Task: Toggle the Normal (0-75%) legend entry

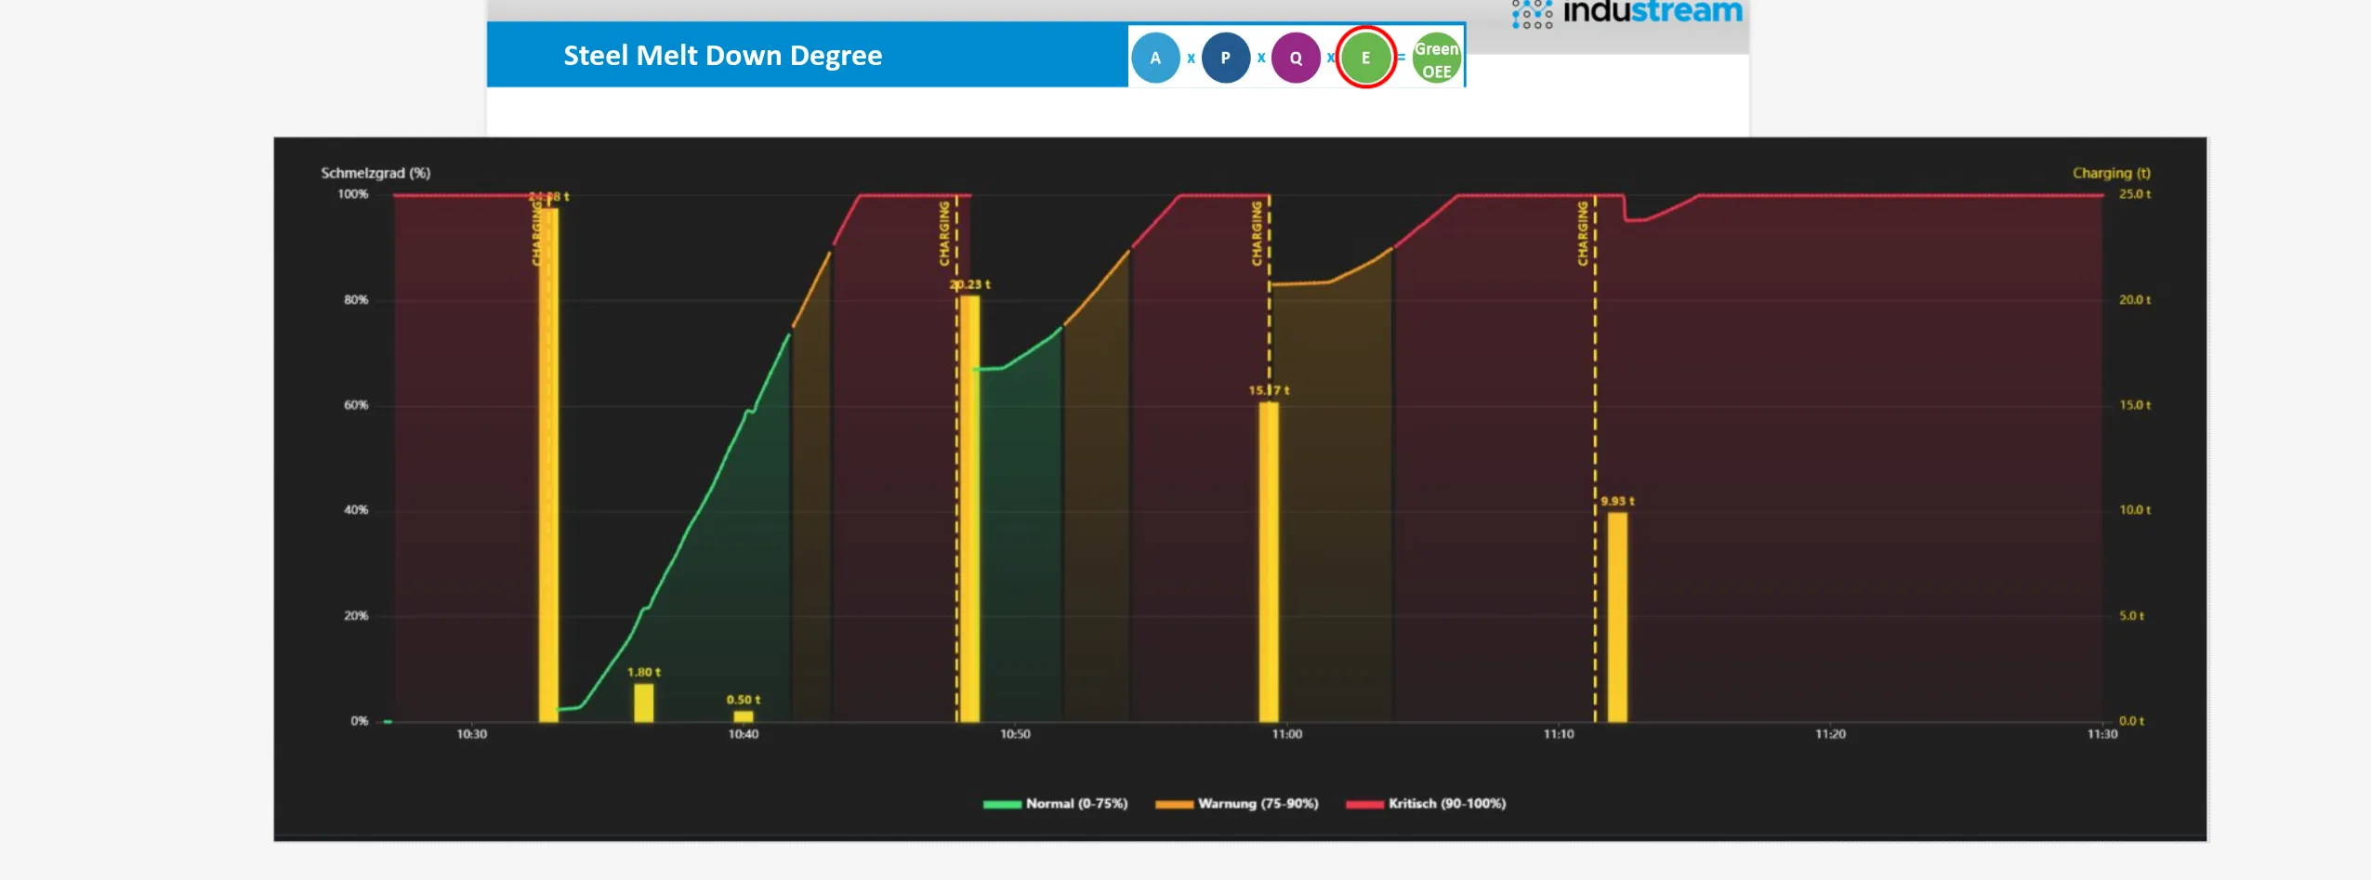Action: 1074,803
